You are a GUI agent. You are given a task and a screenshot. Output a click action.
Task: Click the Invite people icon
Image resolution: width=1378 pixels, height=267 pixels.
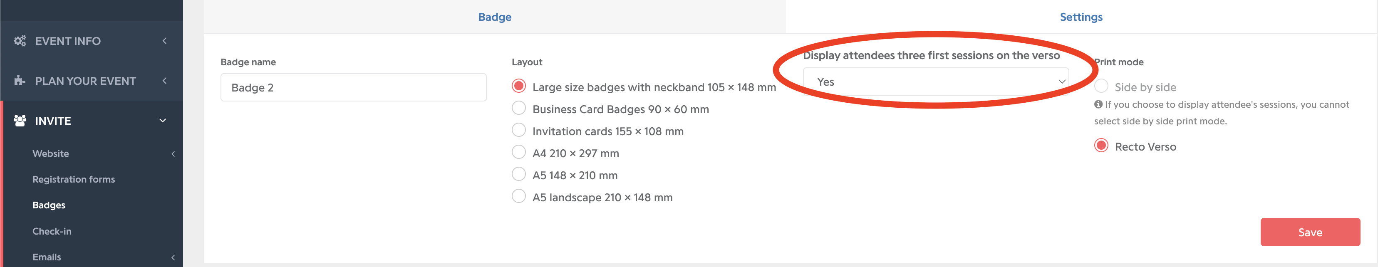tap(19, 120)
